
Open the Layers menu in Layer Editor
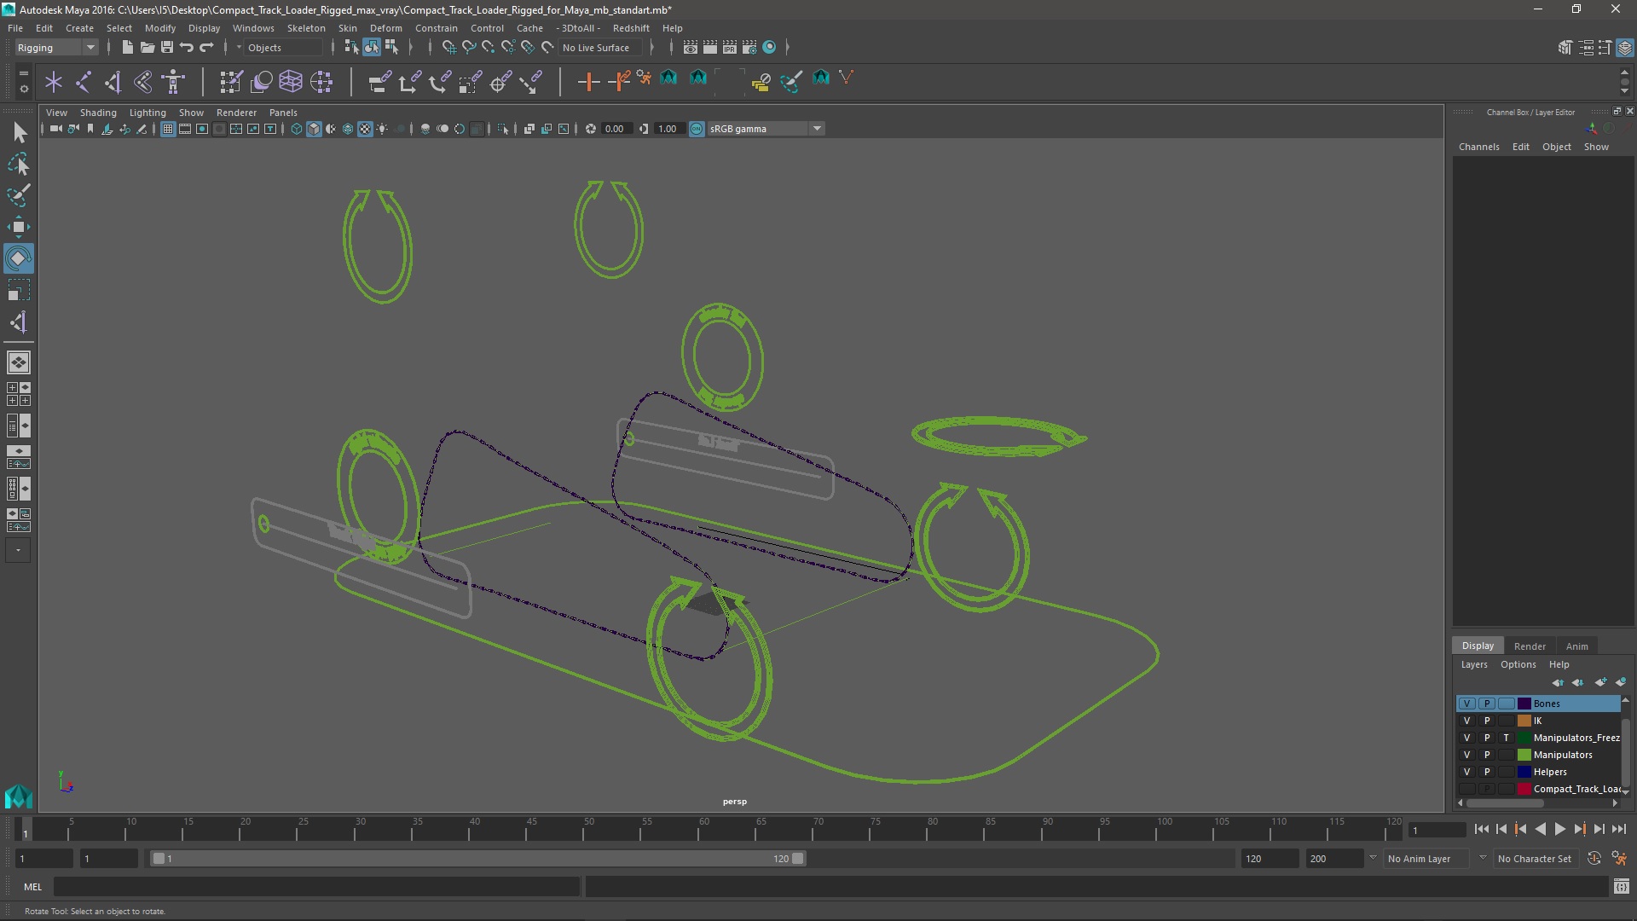[x=1473, y=664]
